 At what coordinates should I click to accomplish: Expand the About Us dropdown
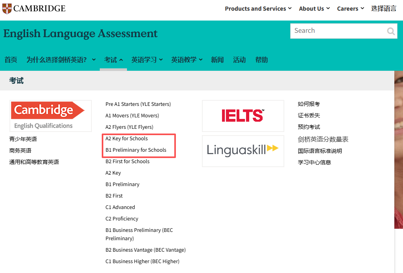point(314,9)
